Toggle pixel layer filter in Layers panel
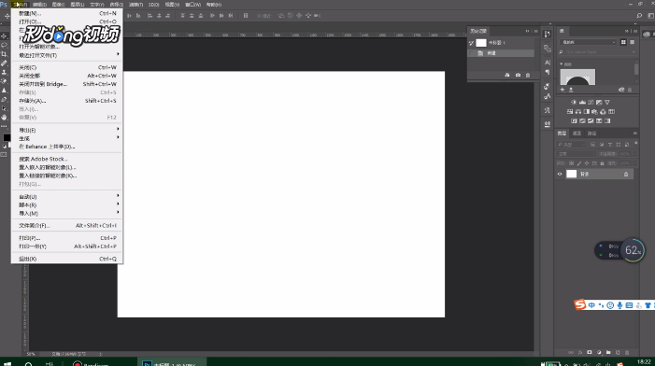This screenshot has width=655, height=366. [592, 145]
